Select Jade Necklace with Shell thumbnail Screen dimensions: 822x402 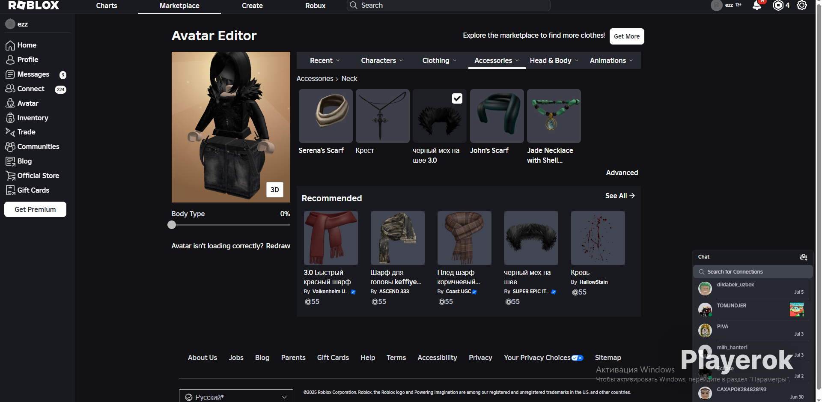pyautogui.click(x=554, y=116)
